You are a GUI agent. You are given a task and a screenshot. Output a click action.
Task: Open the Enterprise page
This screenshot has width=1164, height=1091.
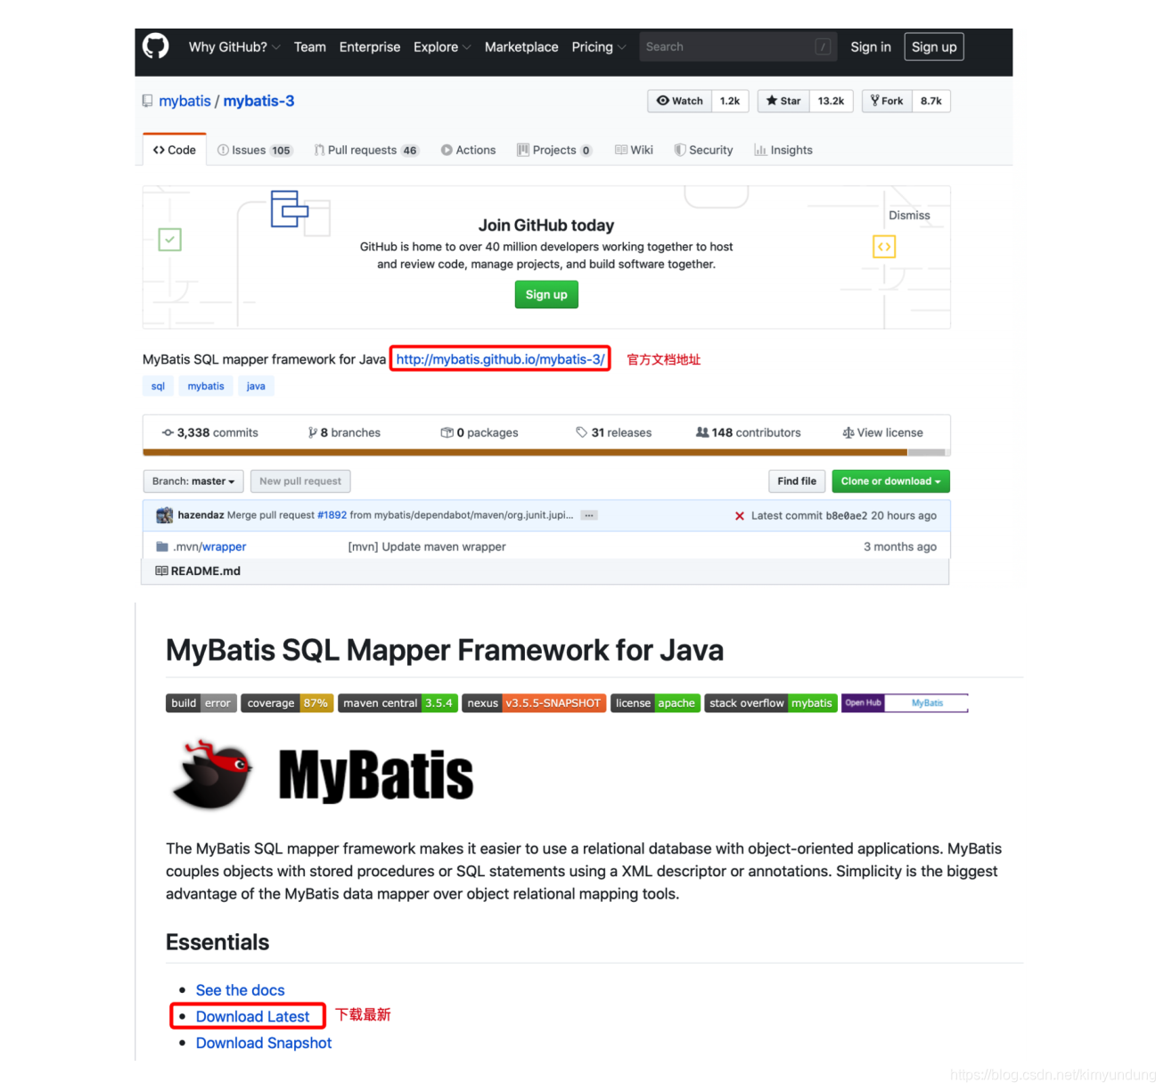click(x=370, y=47)
